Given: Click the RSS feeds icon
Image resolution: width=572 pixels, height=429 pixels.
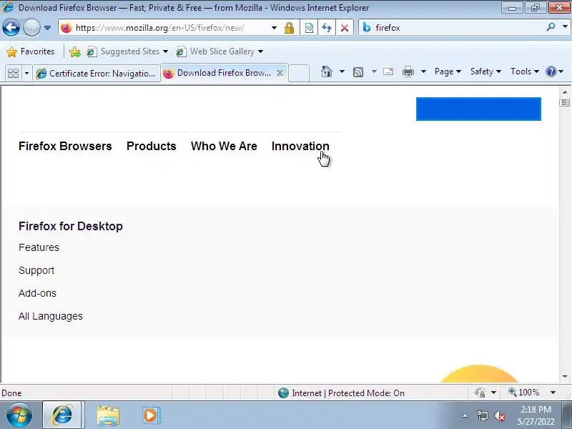Looking at the screenshot, I should [x=358, y=72].
